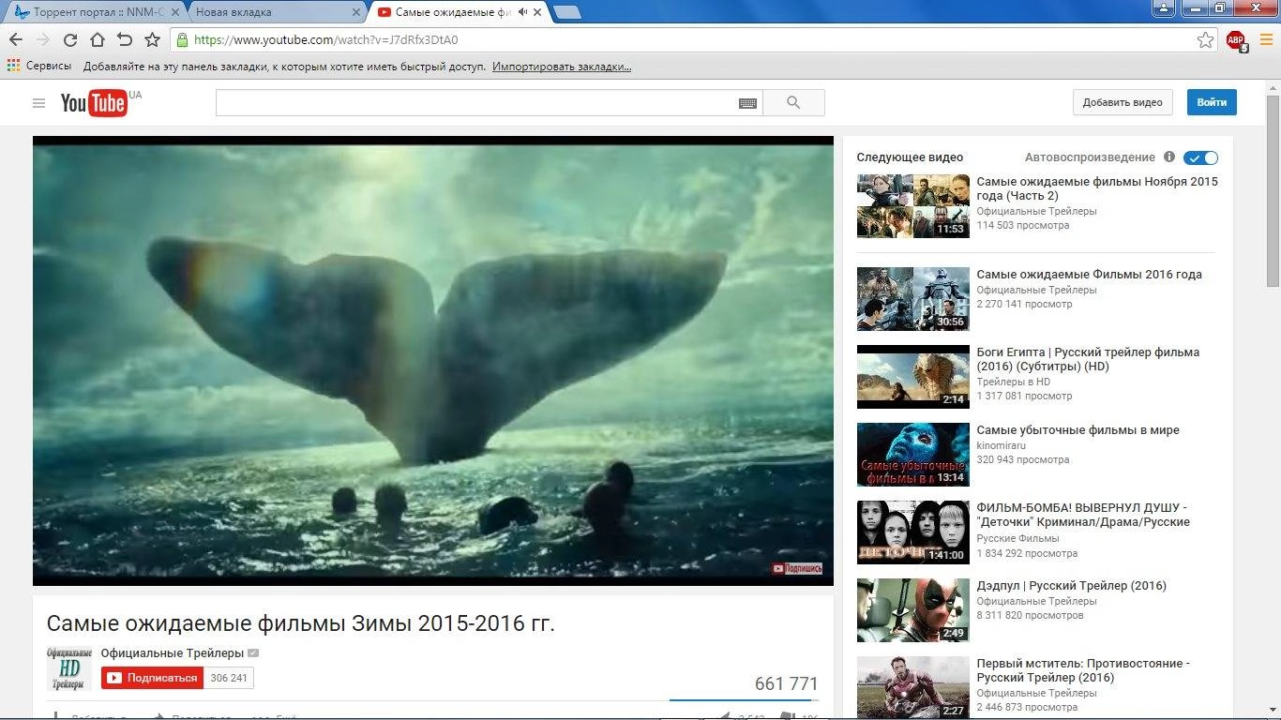Open the on-screen keyboard in search box
This screenshot has height=720, width=1281.
point(747,103)
